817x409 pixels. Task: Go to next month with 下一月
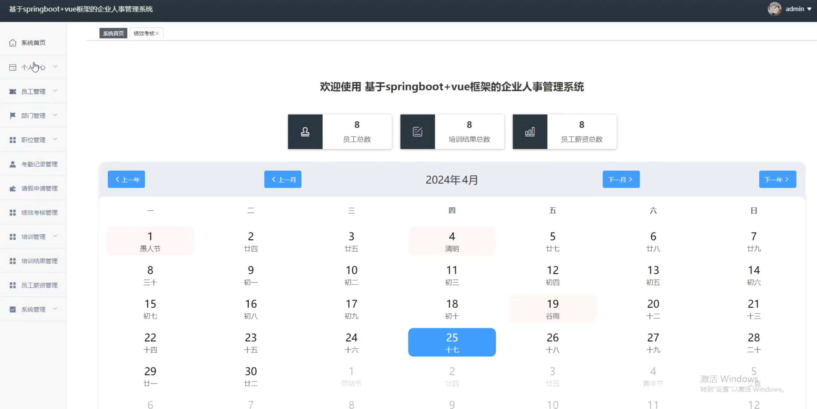[x=621, y=180]
